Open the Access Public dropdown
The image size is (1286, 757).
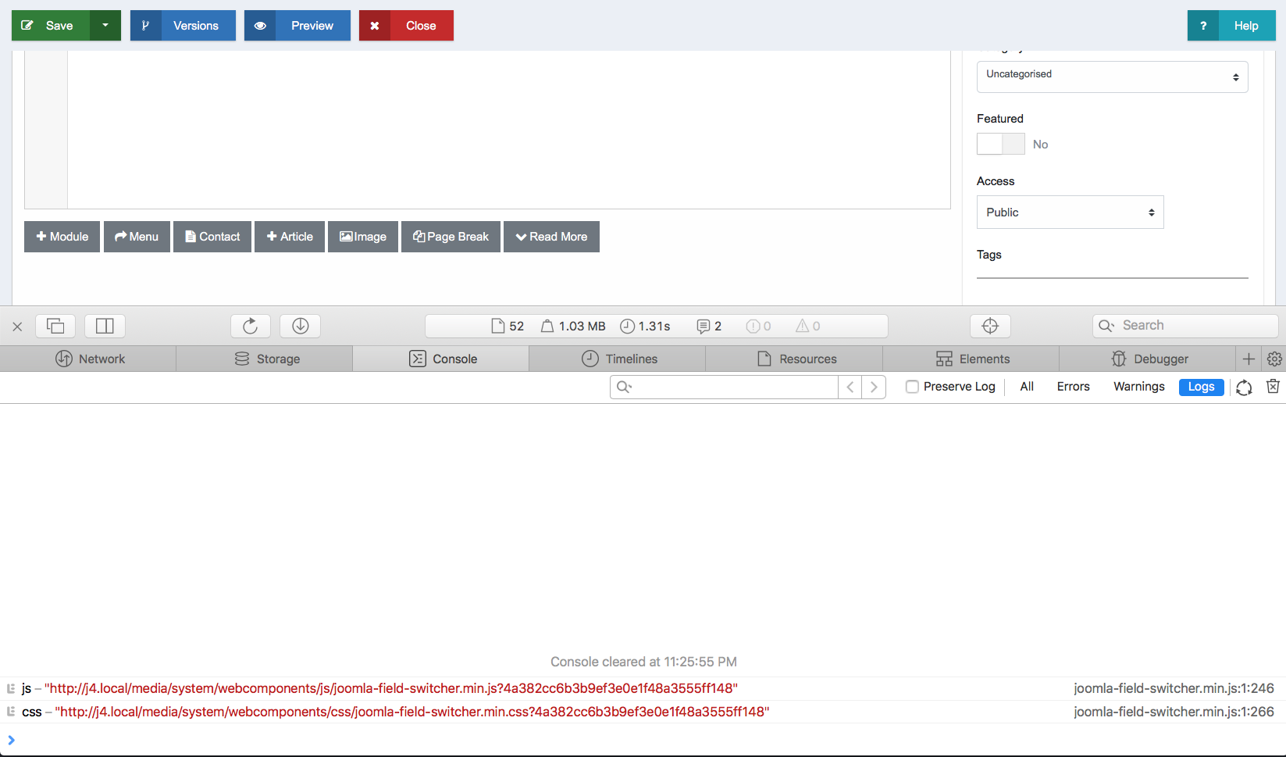[x=1070, y=212]
